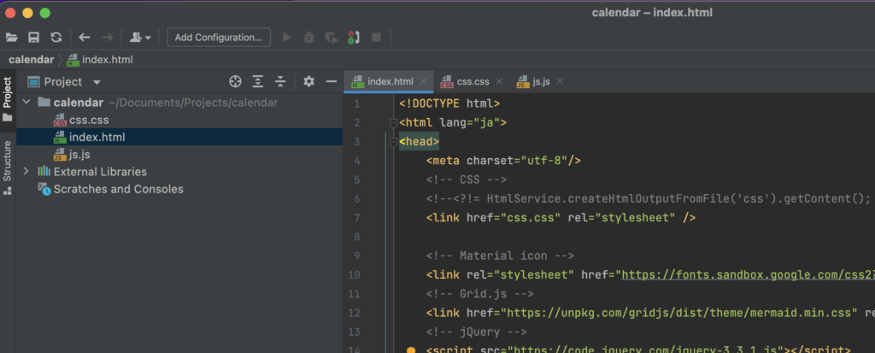
Task: Click the jQuery comment line
Action: 477,332
